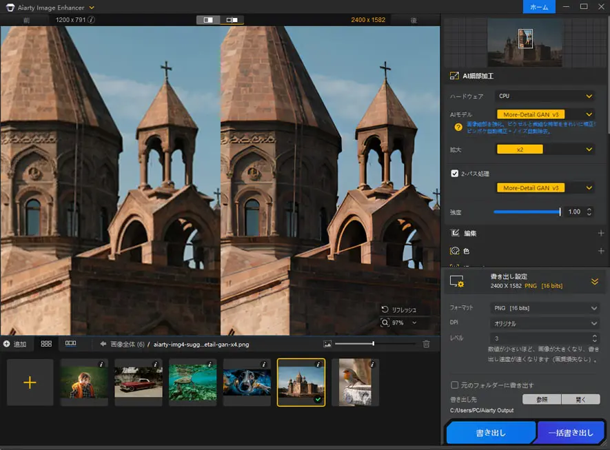Screen dimensions: 610x450
Task: Open the AI model More-Detail GAN v3 dropdown
Action: point(545,114)
